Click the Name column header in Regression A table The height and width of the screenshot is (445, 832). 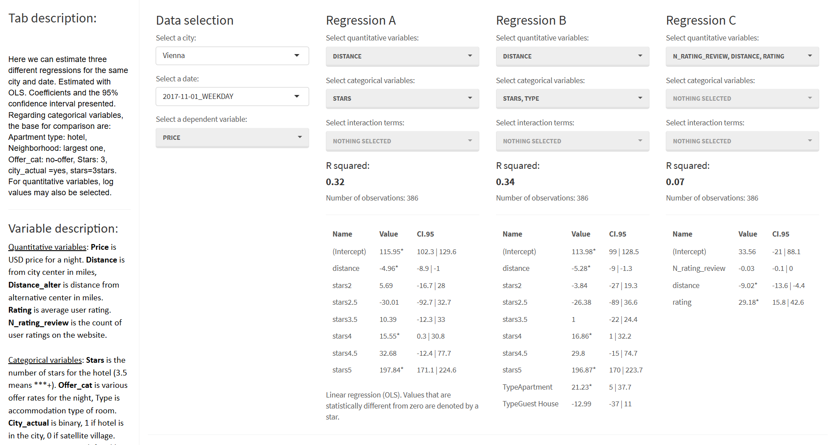tap(342, 234)
